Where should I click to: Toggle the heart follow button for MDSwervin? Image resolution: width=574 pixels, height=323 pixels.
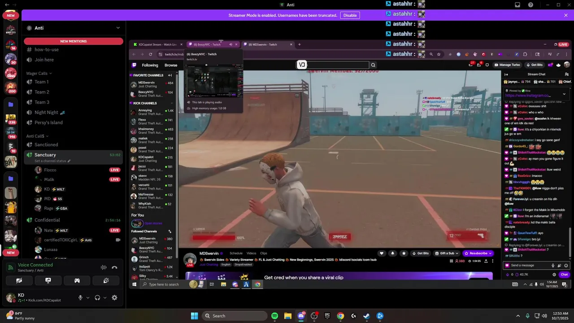[382, 253]
